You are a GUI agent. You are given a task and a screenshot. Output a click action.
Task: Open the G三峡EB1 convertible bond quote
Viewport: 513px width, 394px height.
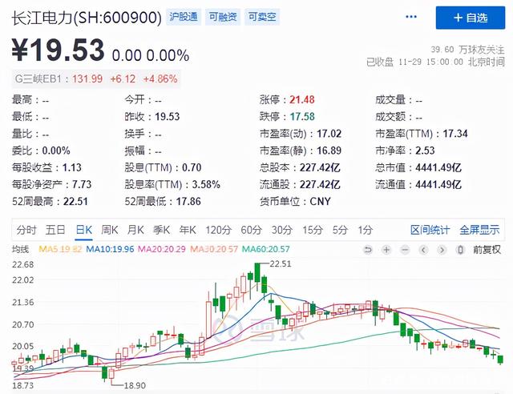click(x=96, y=78)
